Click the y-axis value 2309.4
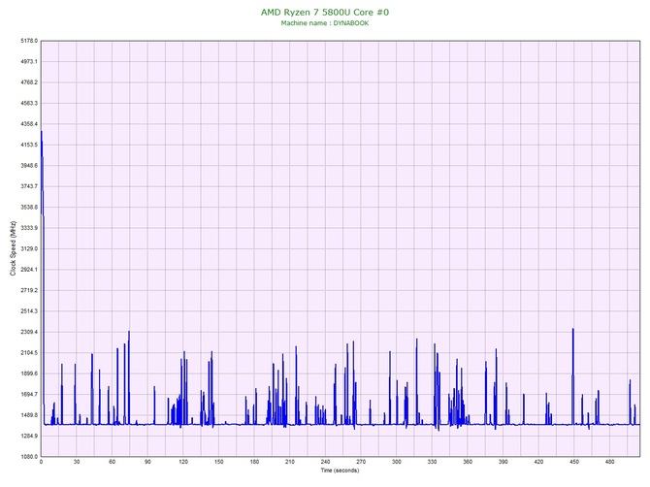650x487 pixels. 29,332
